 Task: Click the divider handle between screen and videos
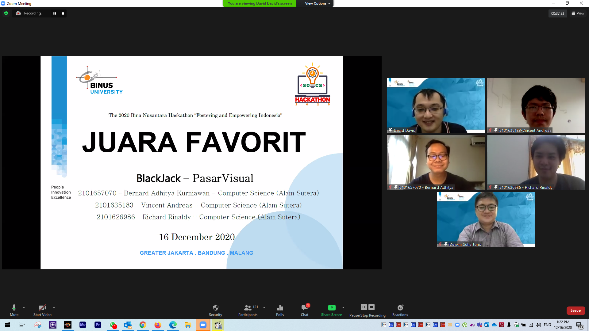click(383, 163)
